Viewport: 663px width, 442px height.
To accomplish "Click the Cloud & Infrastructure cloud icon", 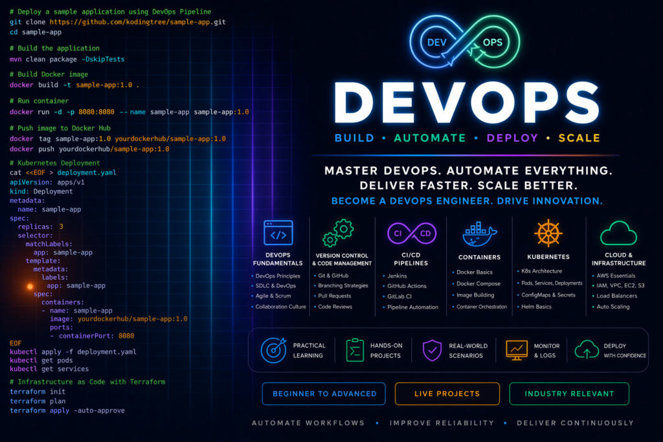I will point(618,232).
